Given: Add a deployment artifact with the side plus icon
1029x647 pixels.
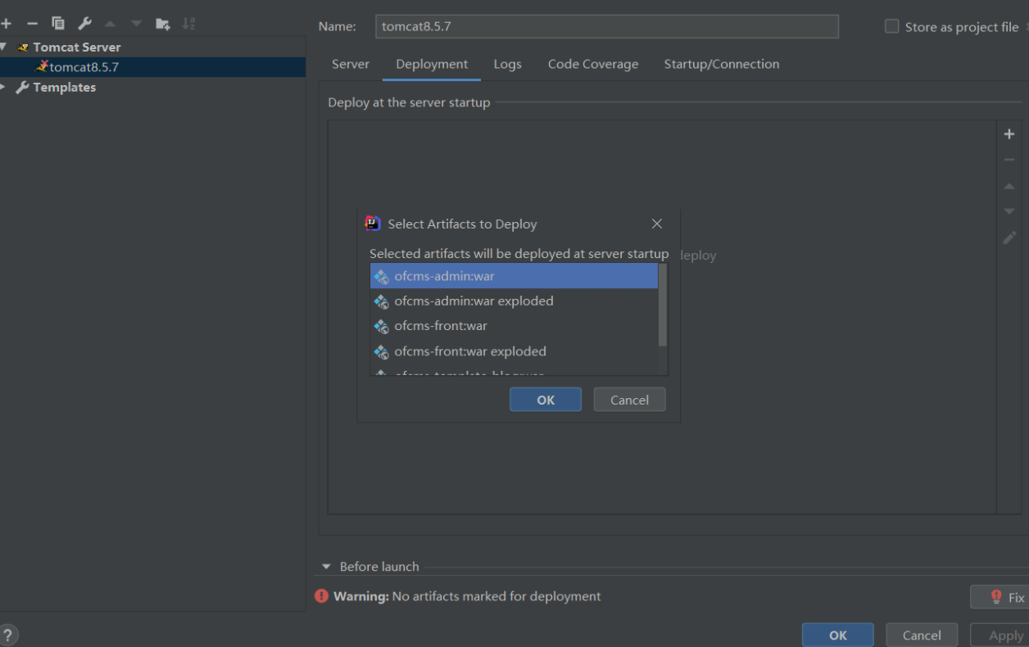Looking at the screenshot, I should [1009, 134].
